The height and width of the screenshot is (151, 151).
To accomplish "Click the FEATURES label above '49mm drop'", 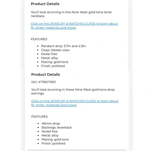I will (39, 117).
